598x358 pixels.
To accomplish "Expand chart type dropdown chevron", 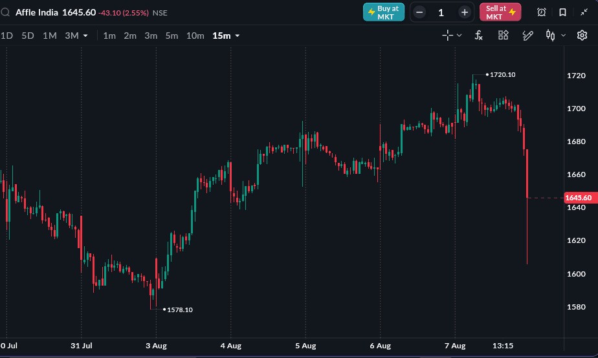I will (x=563, y=36).
